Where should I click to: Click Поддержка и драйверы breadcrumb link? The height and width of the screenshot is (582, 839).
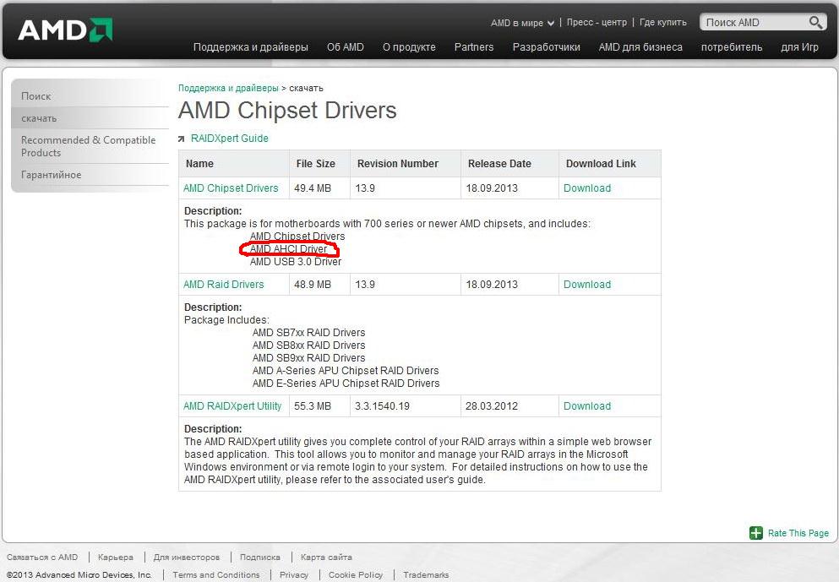click(228, 88)
